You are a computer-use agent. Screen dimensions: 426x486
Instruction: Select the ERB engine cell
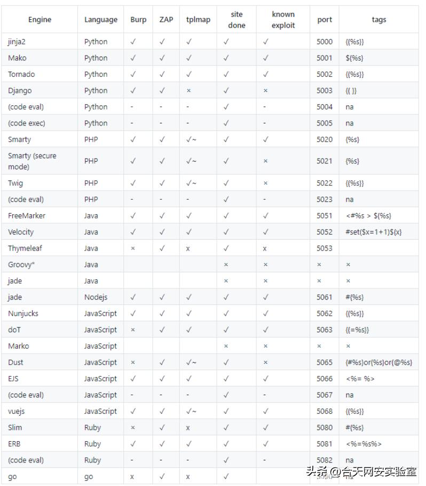[14, 444]
